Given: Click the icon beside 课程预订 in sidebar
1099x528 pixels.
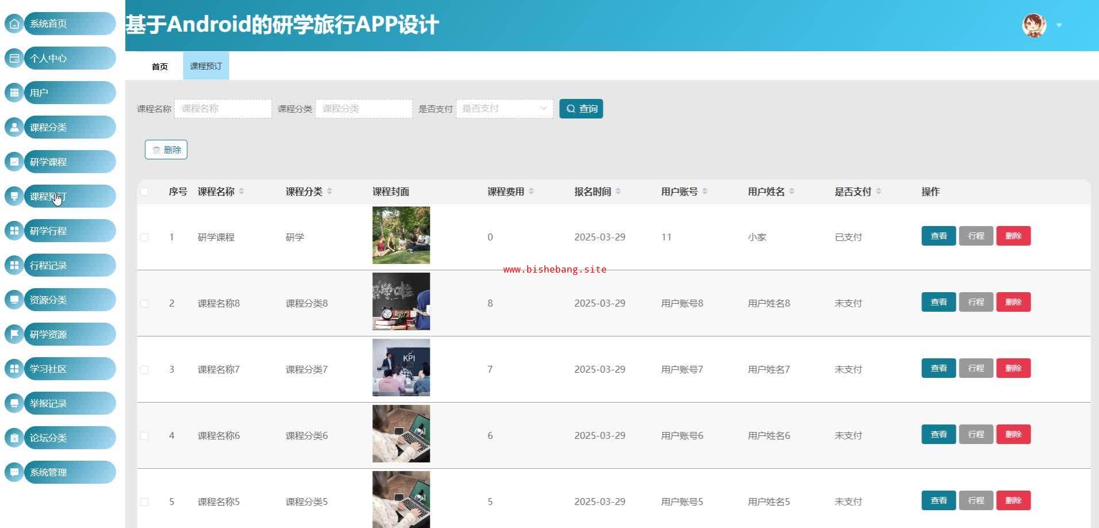Looking at the screenshot, I should [14, 196].
